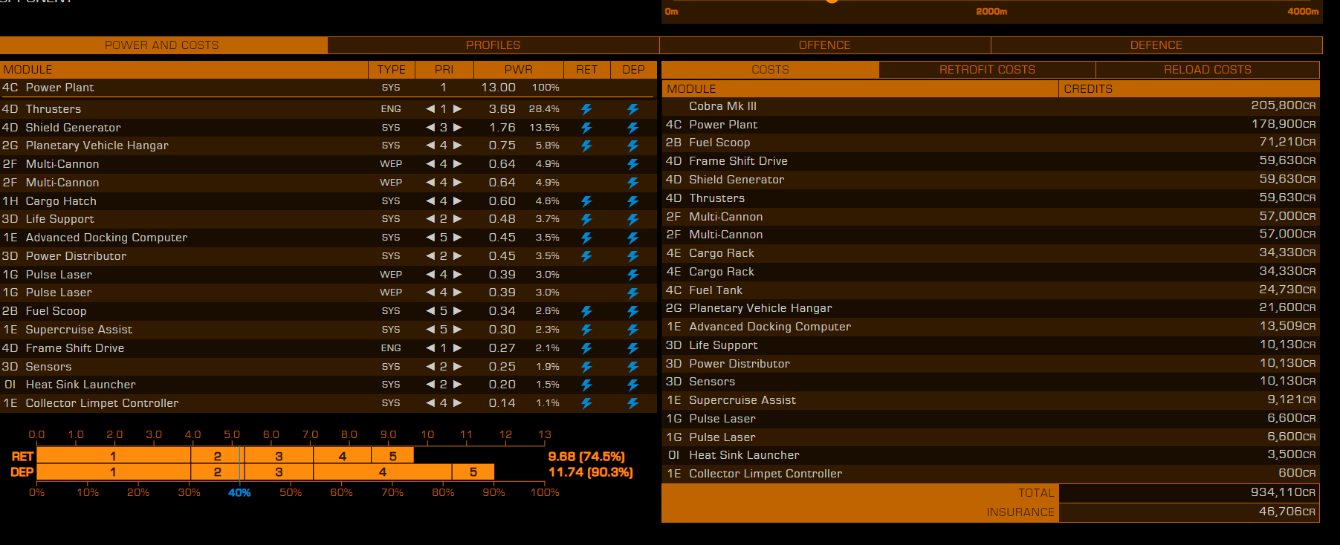Toggle Sensors retracted power icon
Viewport: 1340px width, 545px height.
[586, 367]
